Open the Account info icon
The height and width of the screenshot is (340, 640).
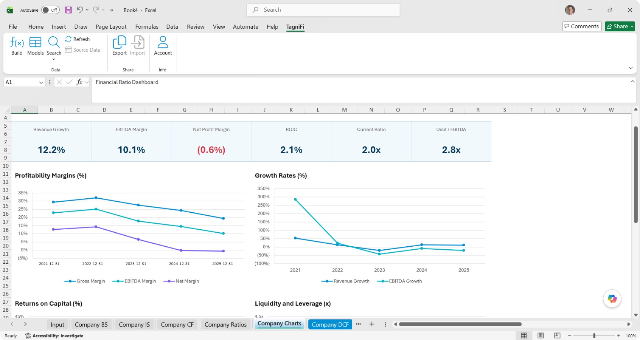163,42
